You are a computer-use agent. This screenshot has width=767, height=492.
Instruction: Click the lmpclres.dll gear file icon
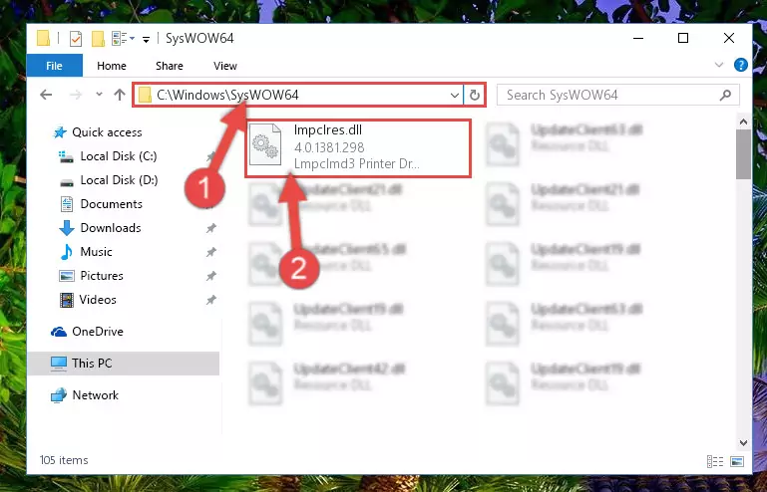pyautogui.click(x=265, y=144)
